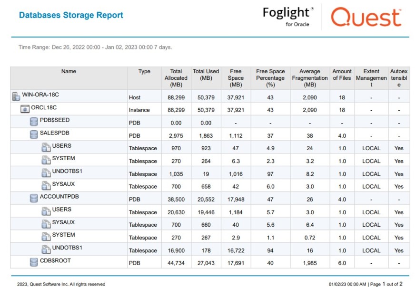Click the Time Range text line
This screenshot has height=287, width=416.
coord(95,48)
